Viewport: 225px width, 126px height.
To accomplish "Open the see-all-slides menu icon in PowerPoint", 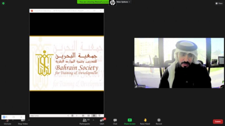I will [73, 116].
